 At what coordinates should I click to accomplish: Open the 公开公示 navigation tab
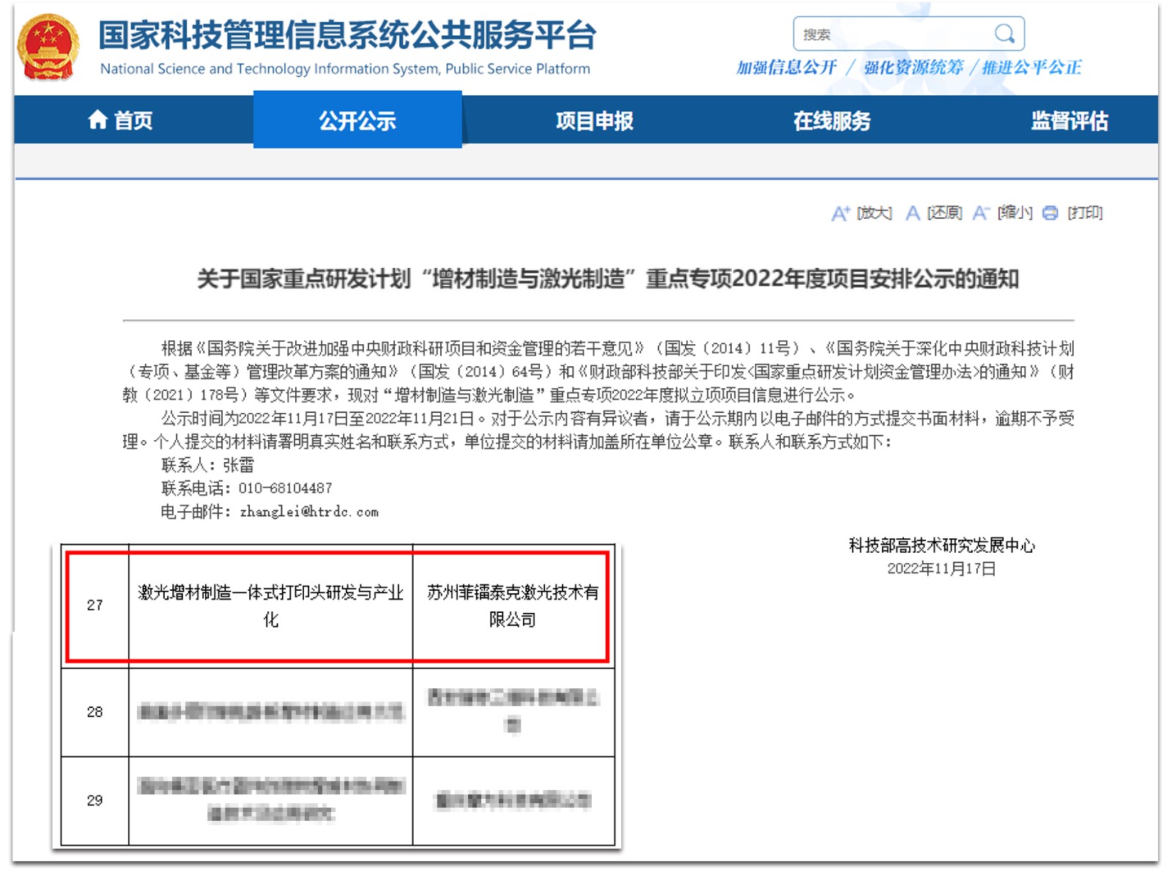(x=357, y=119)
